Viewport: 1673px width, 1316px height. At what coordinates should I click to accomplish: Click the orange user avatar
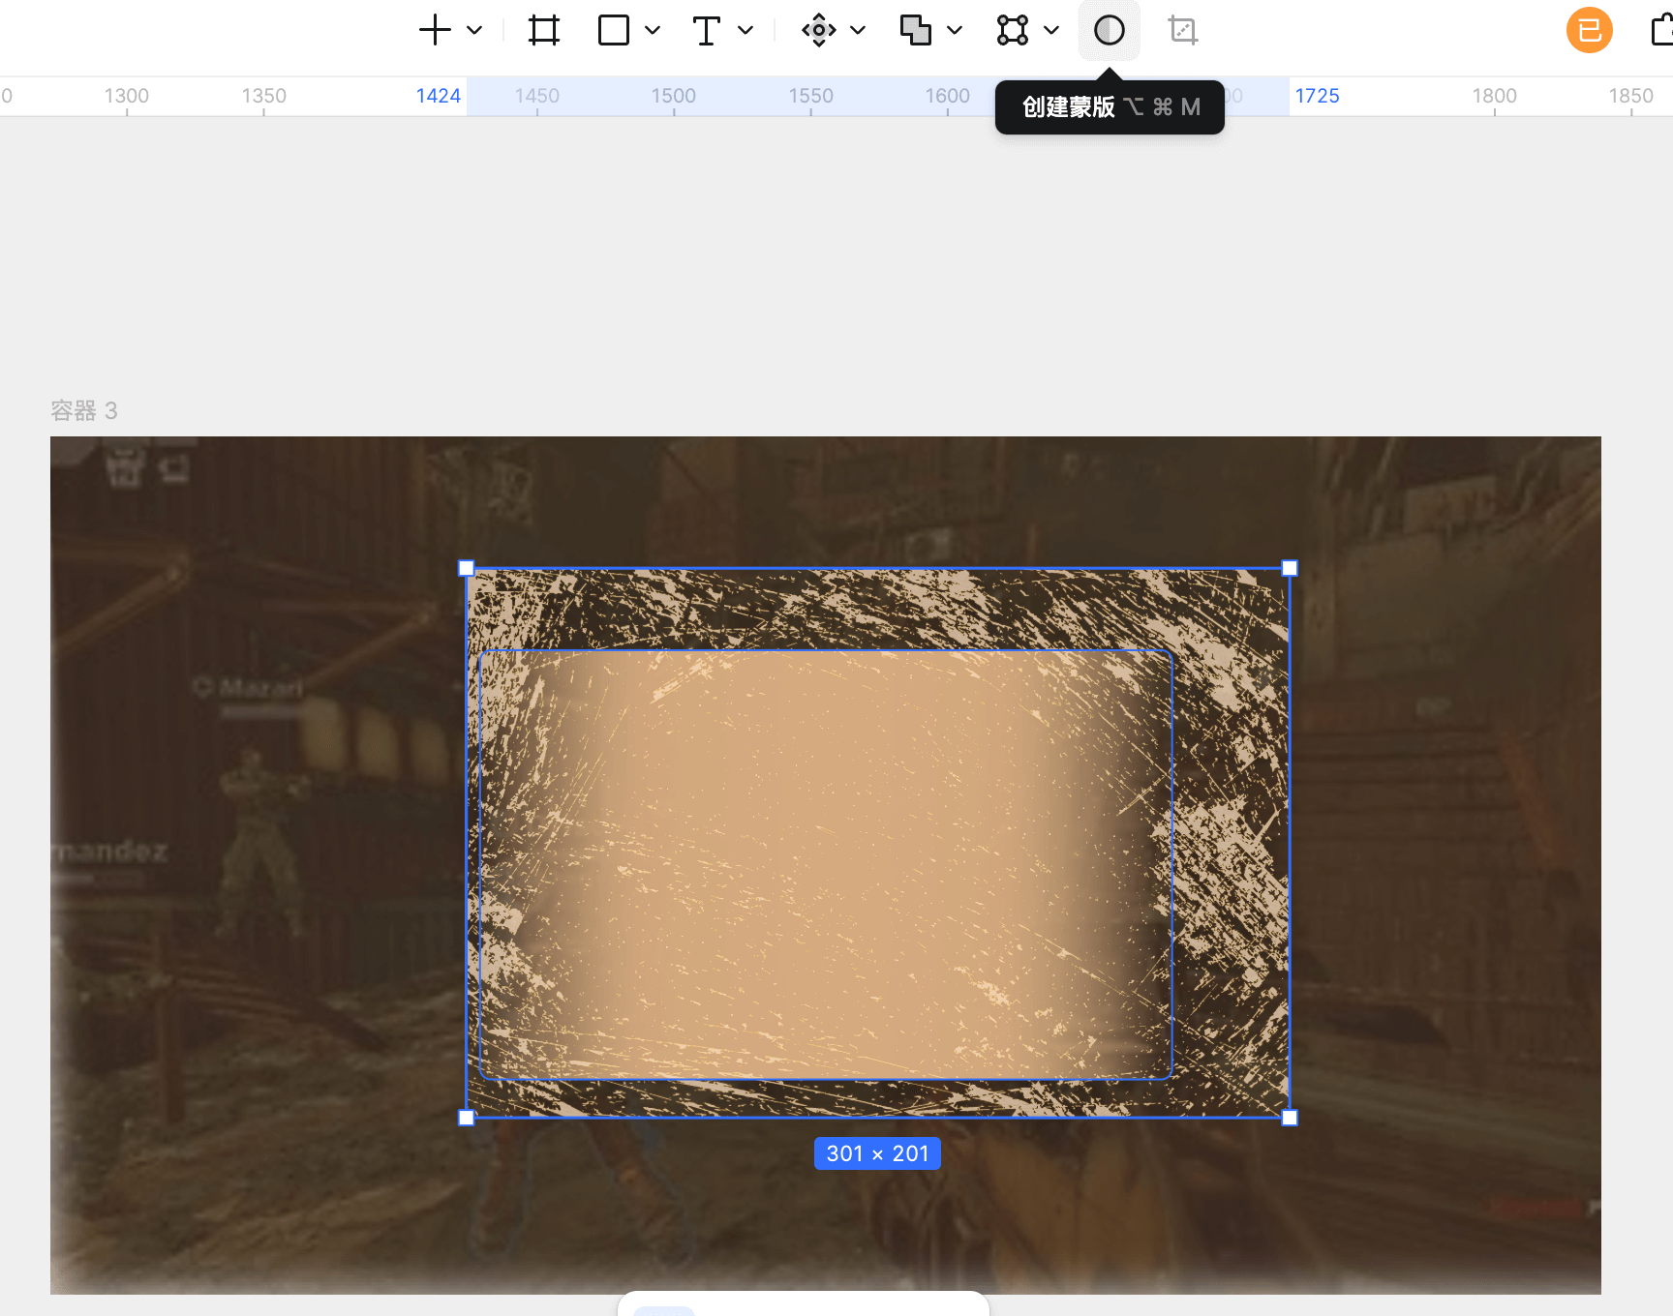[x=1590, y=30]
